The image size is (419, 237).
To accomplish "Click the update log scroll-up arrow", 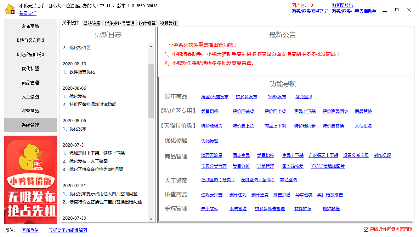I will 151,47.
